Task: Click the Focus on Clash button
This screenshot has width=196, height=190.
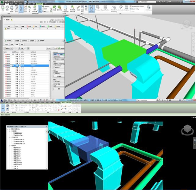Action: 59,76
